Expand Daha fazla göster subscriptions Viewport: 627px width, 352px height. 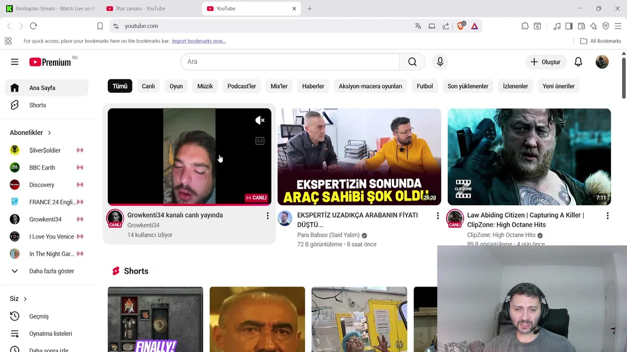tap(47, 271)
